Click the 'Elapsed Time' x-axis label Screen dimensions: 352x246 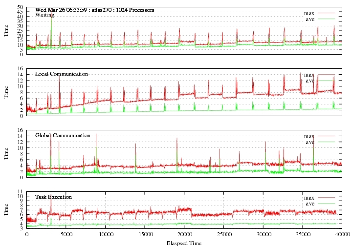[x=184, y=243]
